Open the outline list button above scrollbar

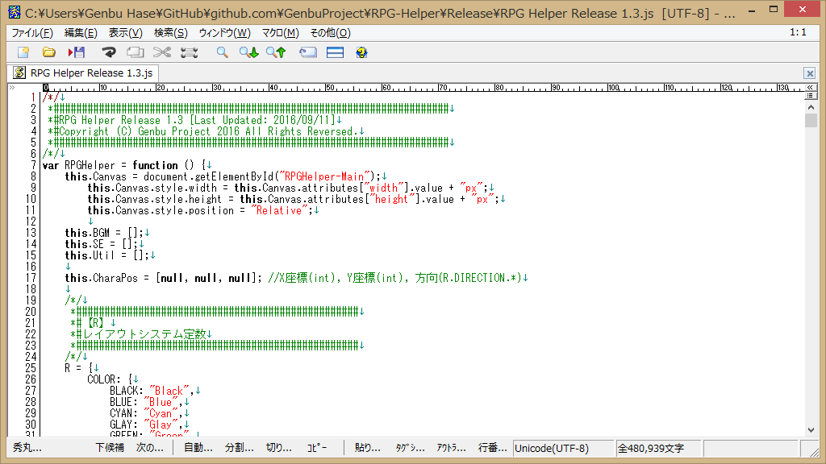click(x=811, y=97)
